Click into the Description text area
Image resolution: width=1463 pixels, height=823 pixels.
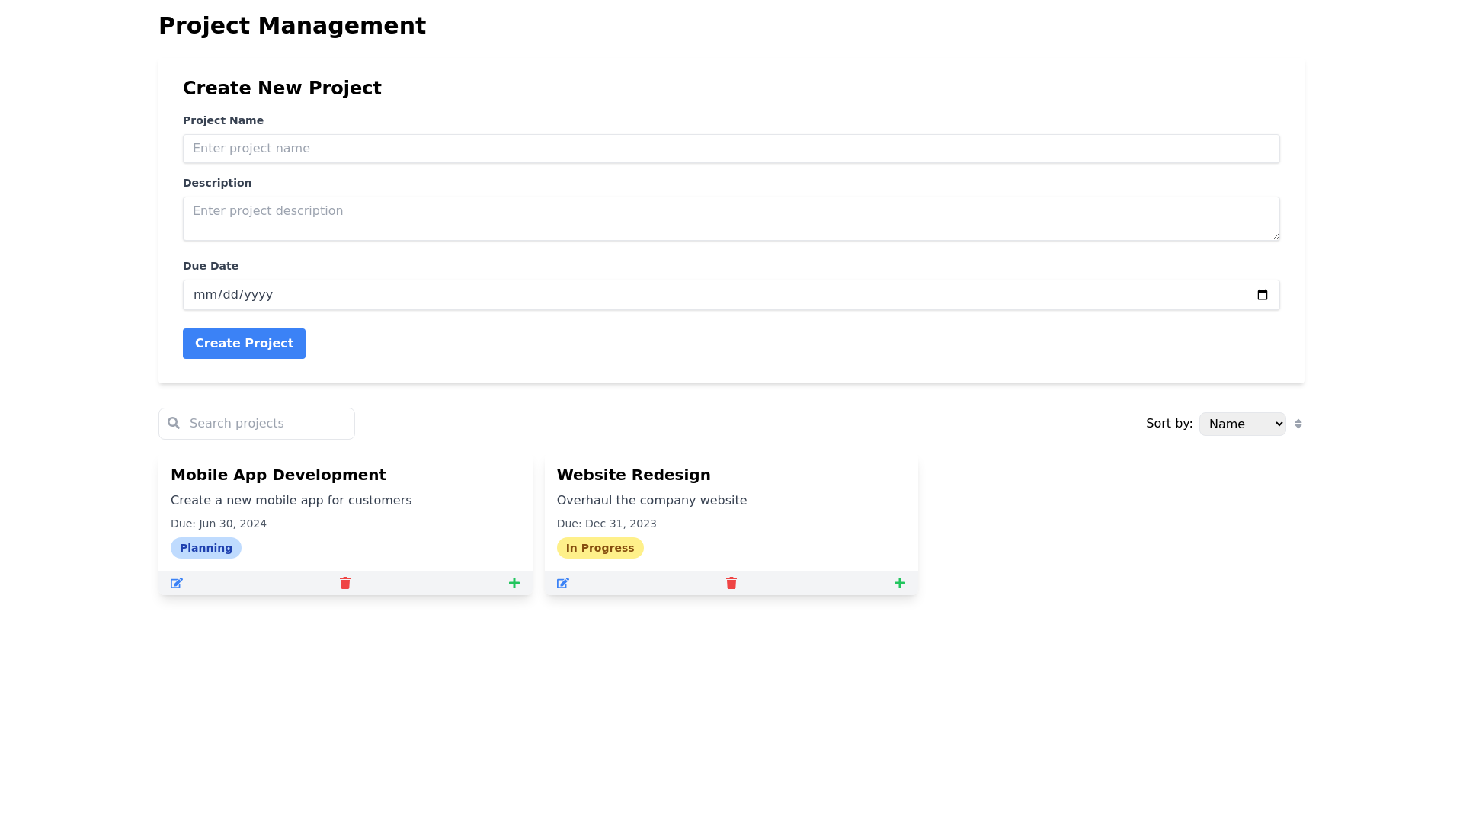click(731, 219)
